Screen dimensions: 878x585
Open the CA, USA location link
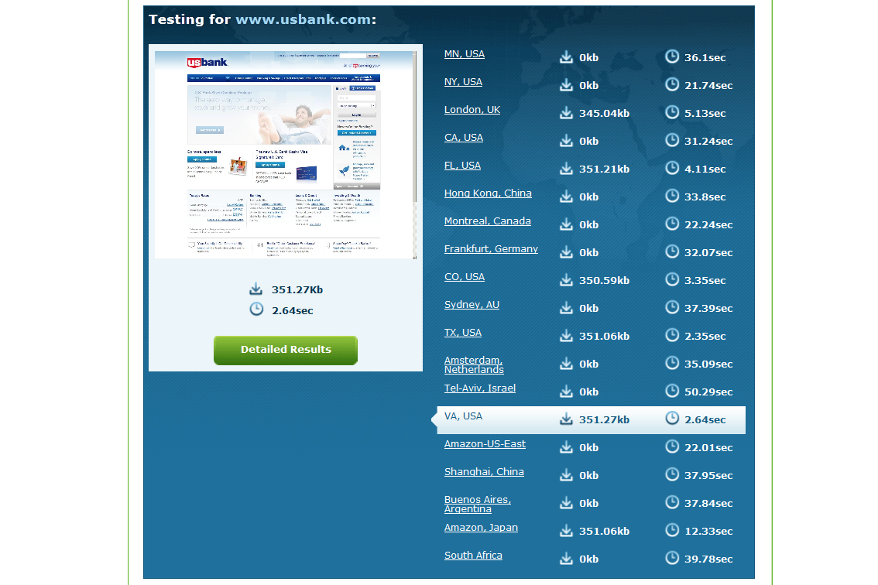pyautogui.click(x=464, y=138)
